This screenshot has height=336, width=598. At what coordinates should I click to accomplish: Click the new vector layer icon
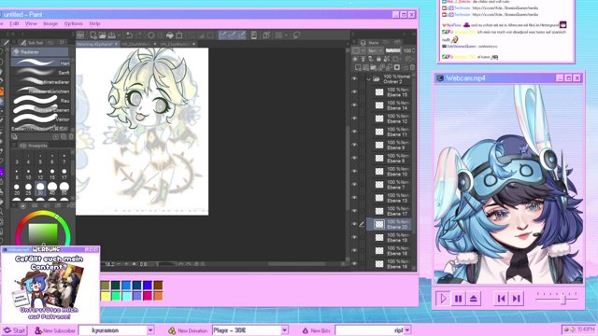click(365, 68)
